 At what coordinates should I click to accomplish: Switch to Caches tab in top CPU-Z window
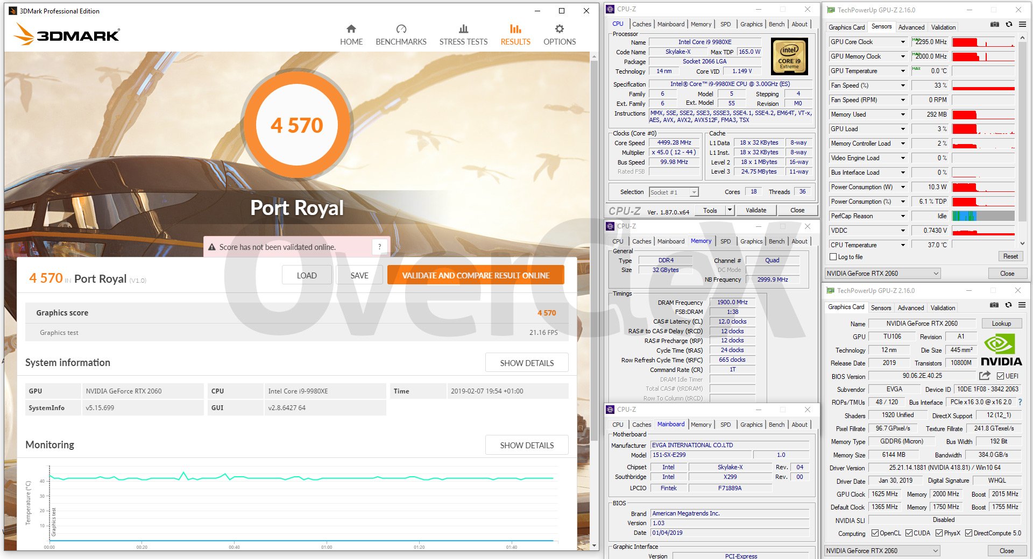coord(641,24)
